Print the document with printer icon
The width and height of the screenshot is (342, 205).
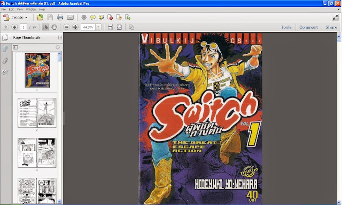[x=60, y=17]
